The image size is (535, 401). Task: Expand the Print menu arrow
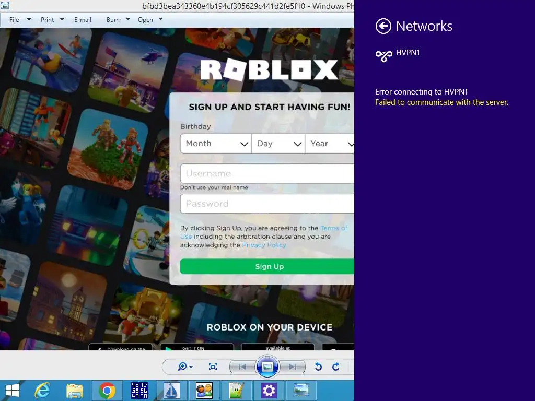click(62, 19)
